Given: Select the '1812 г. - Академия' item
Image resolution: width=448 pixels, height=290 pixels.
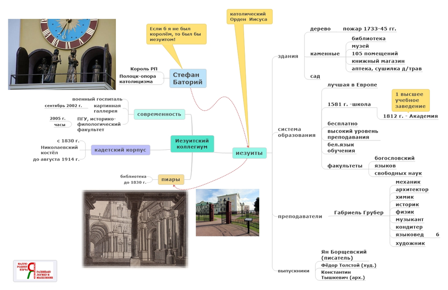Looking at the screenshot, I should [x=410, y=116].
